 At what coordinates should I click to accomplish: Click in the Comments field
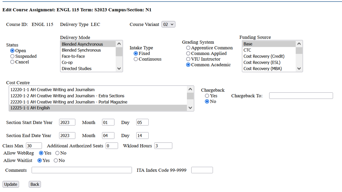pyautogui.click(x=82, y=170)
